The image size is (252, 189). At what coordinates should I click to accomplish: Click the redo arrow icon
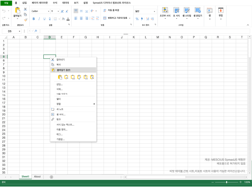pos(4,18)
